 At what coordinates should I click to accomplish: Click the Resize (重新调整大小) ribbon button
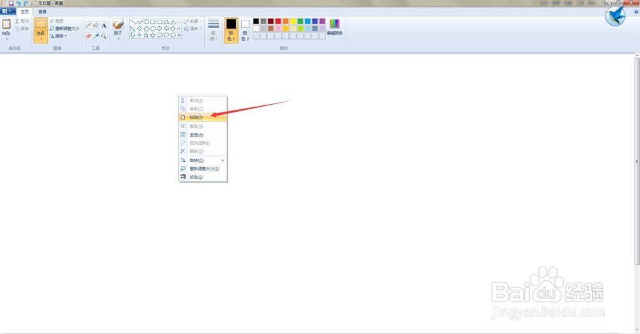tap(65, 29)
